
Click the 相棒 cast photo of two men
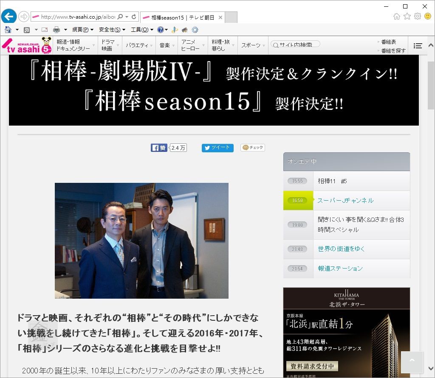(x=141, y=241)
